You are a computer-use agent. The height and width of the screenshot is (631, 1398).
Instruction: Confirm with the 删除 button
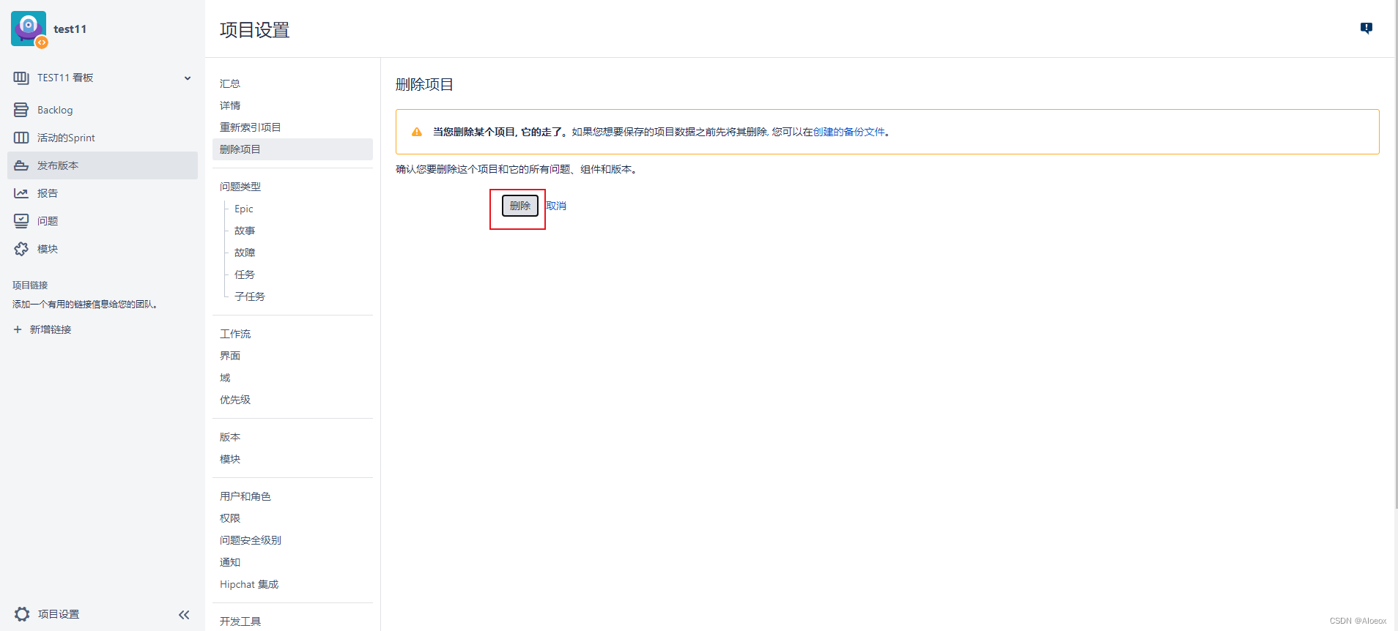(x=520, y=206)
